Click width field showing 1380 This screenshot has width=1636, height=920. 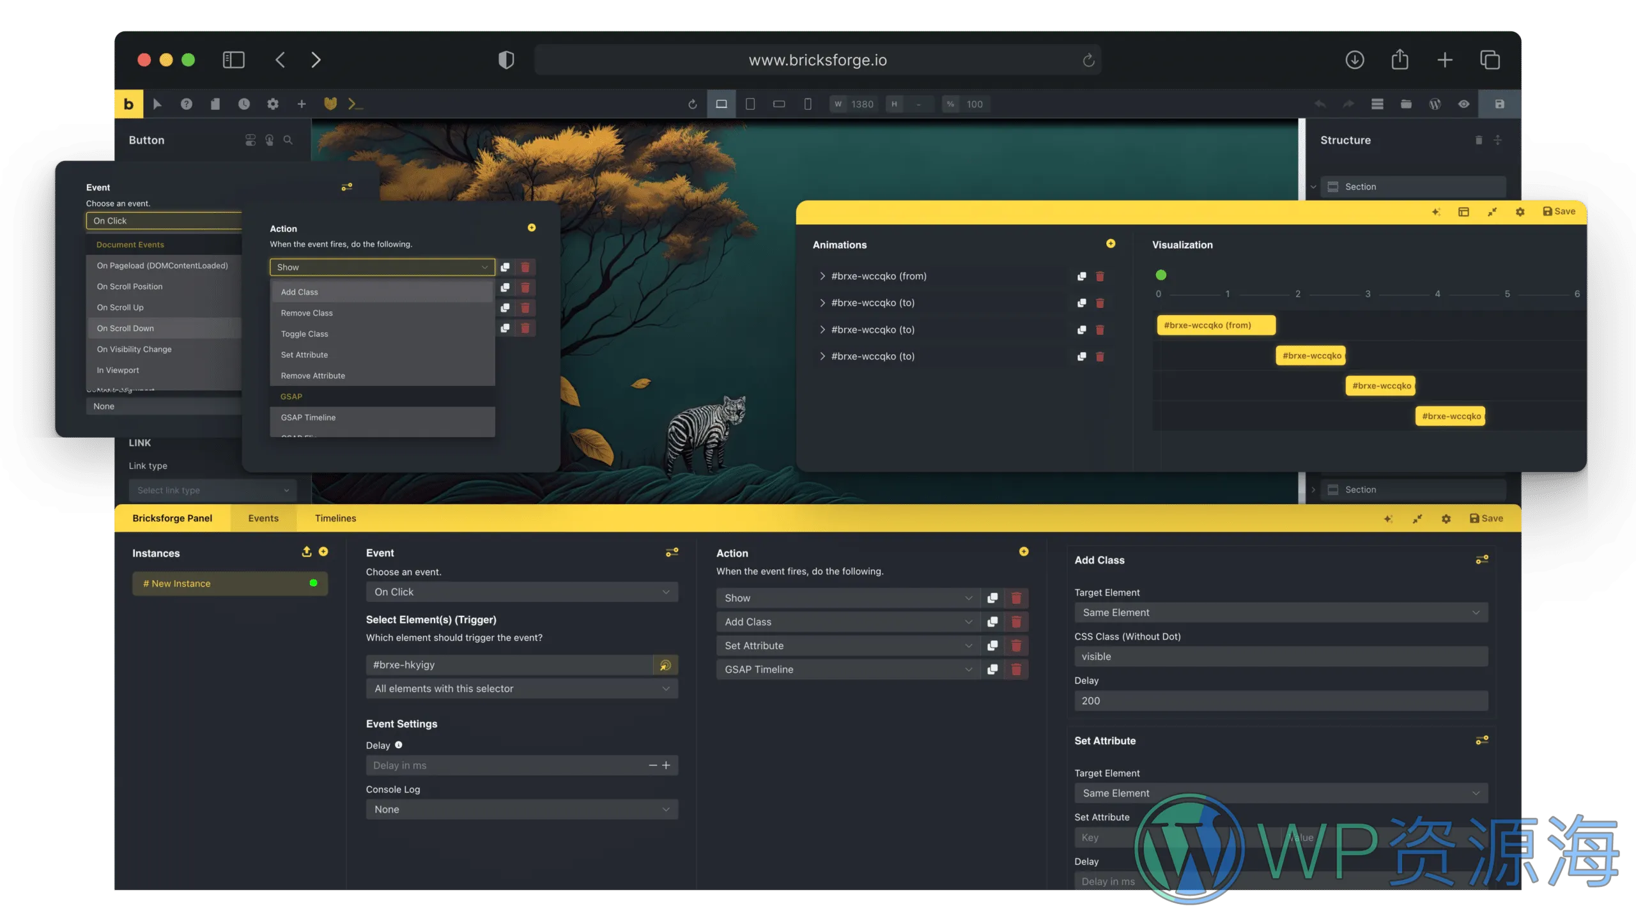pyautogui.click(x=854, y=103)
